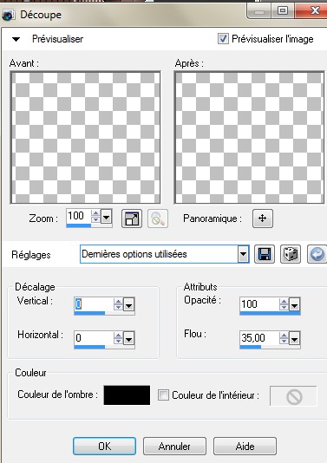Click the randomize parameters dice icon

291,254
